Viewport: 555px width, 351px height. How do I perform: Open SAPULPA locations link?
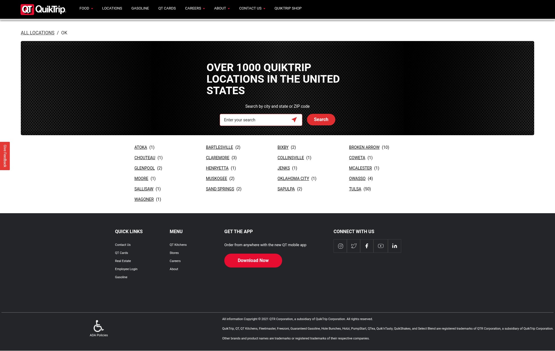tap(286, 189)
